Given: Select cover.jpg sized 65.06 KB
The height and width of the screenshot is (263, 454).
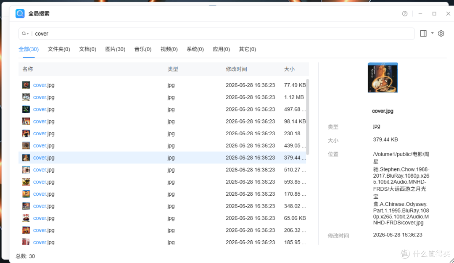Looking at the screenshot, I should pos(162,218).
